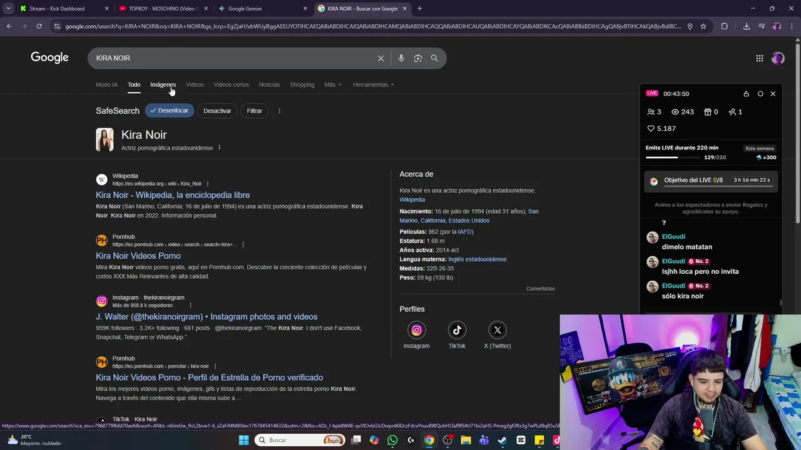Image resolution: width=801 pixels, height=450 pixels.
Task: Select the Desactivar SafeSearch option
Action: (217, 111)
